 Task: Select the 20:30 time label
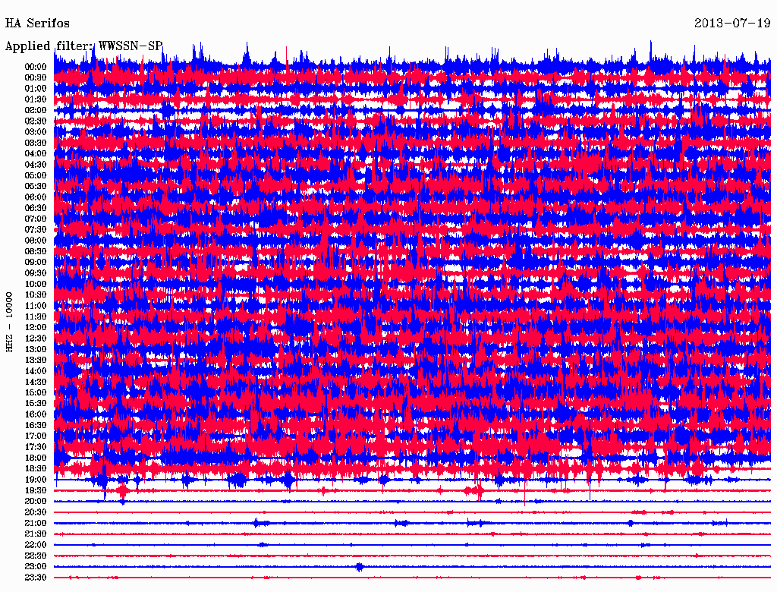(x=36, y=512)
